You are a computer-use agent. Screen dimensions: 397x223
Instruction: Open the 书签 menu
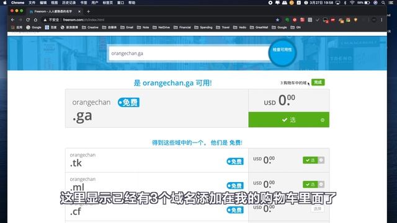[84, 2]
